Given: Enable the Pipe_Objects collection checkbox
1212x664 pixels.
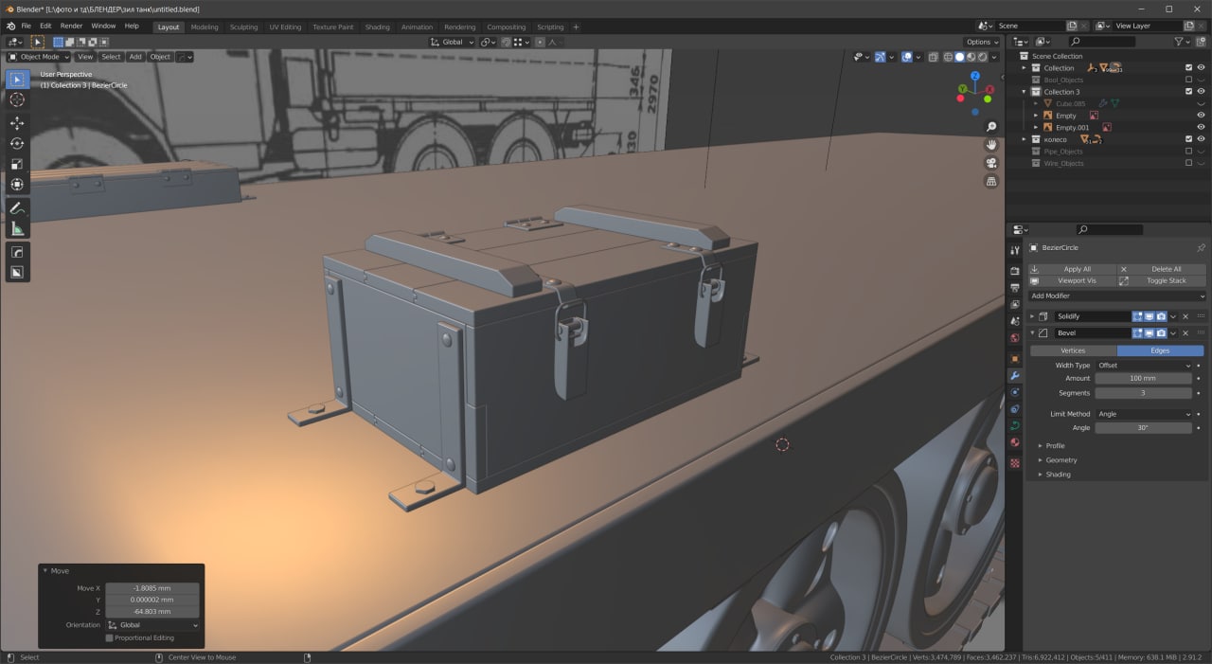Looking at the screenshot, I should (x=1189, y=151).
